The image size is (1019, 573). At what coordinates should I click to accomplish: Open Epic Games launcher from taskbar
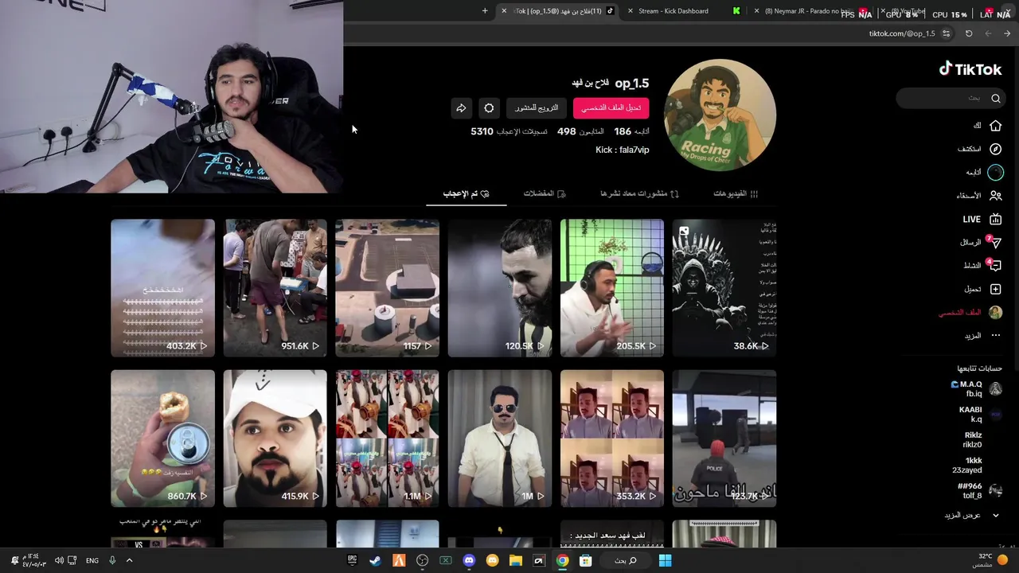point(353,561)
